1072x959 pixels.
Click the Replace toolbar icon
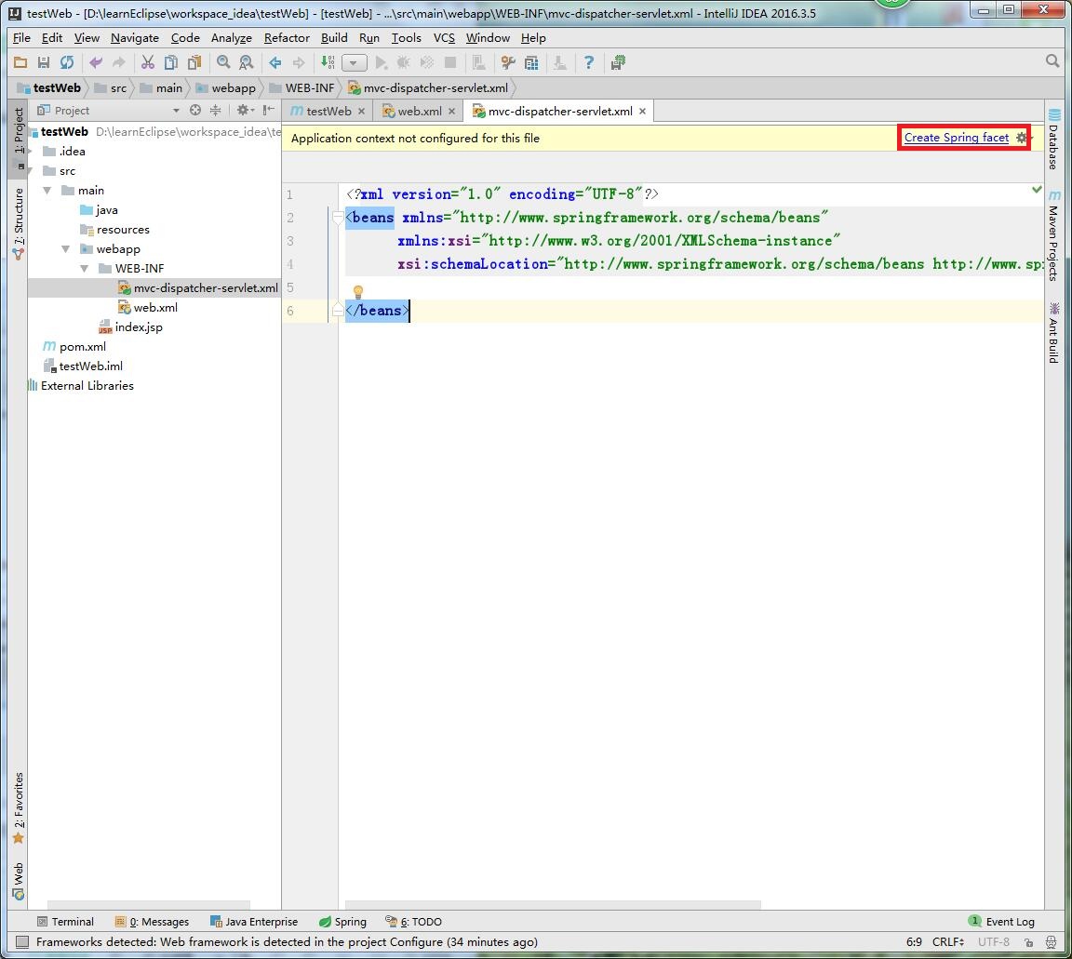(x=246, y=63)
